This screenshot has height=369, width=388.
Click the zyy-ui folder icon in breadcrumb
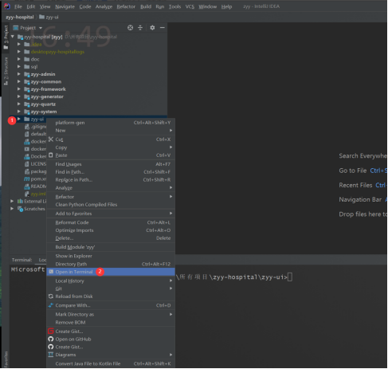pyautogui.click(x=41, y=17)
